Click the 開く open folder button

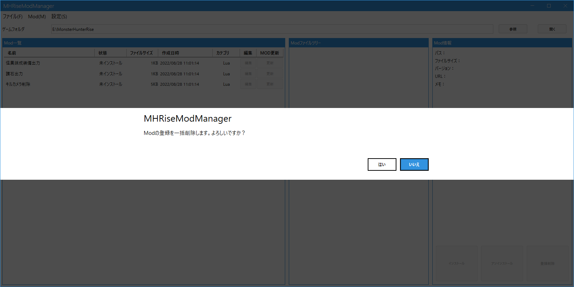coord(552,29)
